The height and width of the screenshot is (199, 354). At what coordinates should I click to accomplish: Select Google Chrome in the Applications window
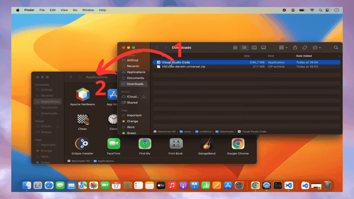point(238,146)
